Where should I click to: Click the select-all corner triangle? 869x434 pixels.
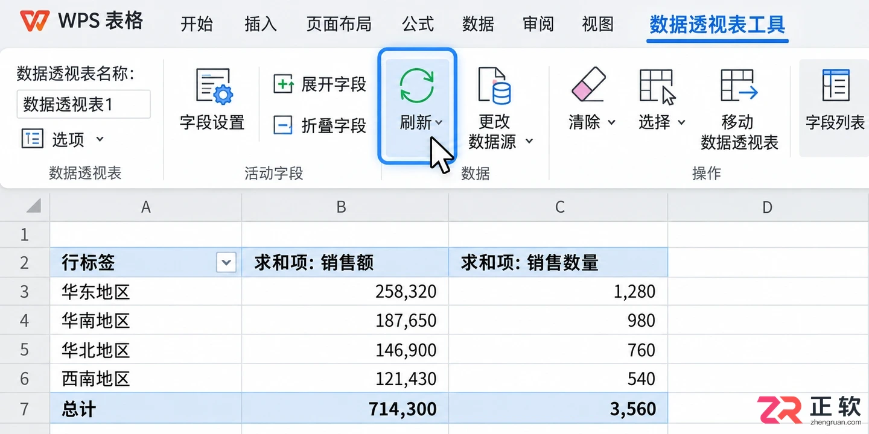(x=34, y=206)
